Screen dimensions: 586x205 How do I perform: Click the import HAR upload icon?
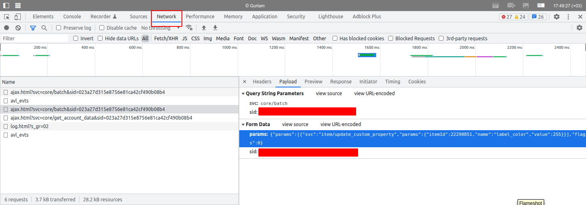[204, 28]
